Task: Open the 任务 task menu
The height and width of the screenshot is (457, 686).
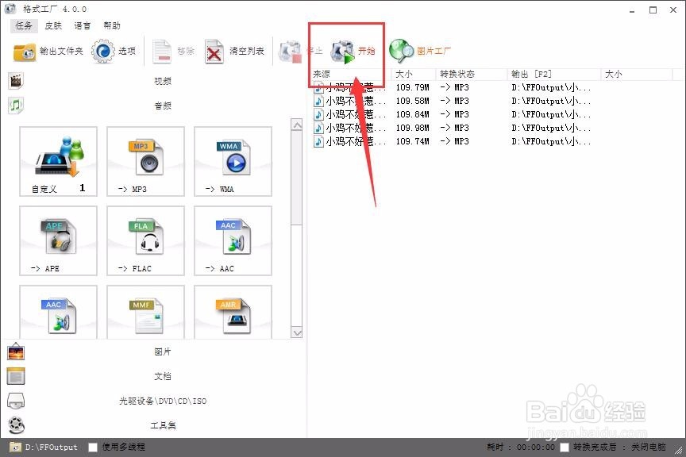Action: (x=23, y=25)
